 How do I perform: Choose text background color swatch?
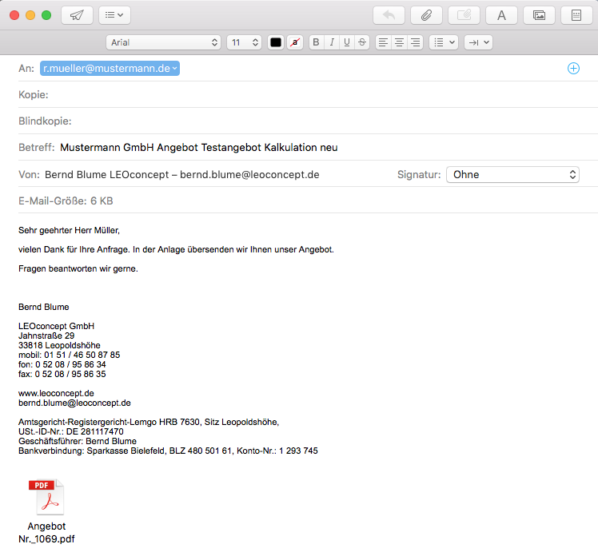pyautogui.click(x=295, y=42)
